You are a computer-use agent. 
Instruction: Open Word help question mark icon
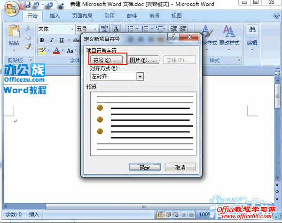276,16
